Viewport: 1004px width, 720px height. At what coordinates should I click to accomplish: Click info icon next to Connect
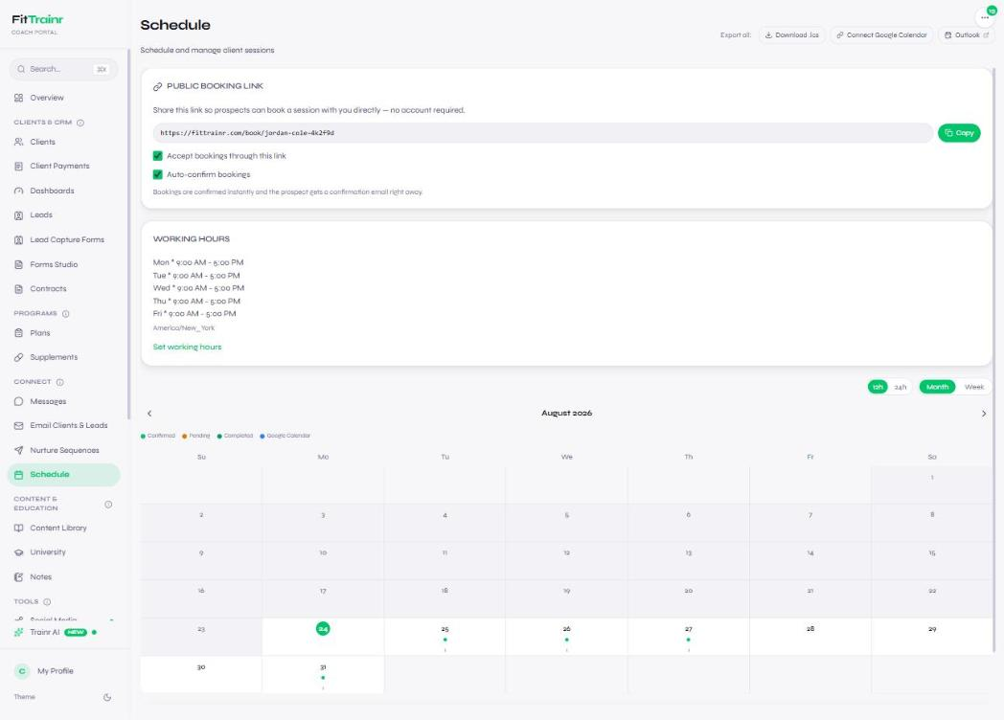pyautogui.click(x=60, y=382)
